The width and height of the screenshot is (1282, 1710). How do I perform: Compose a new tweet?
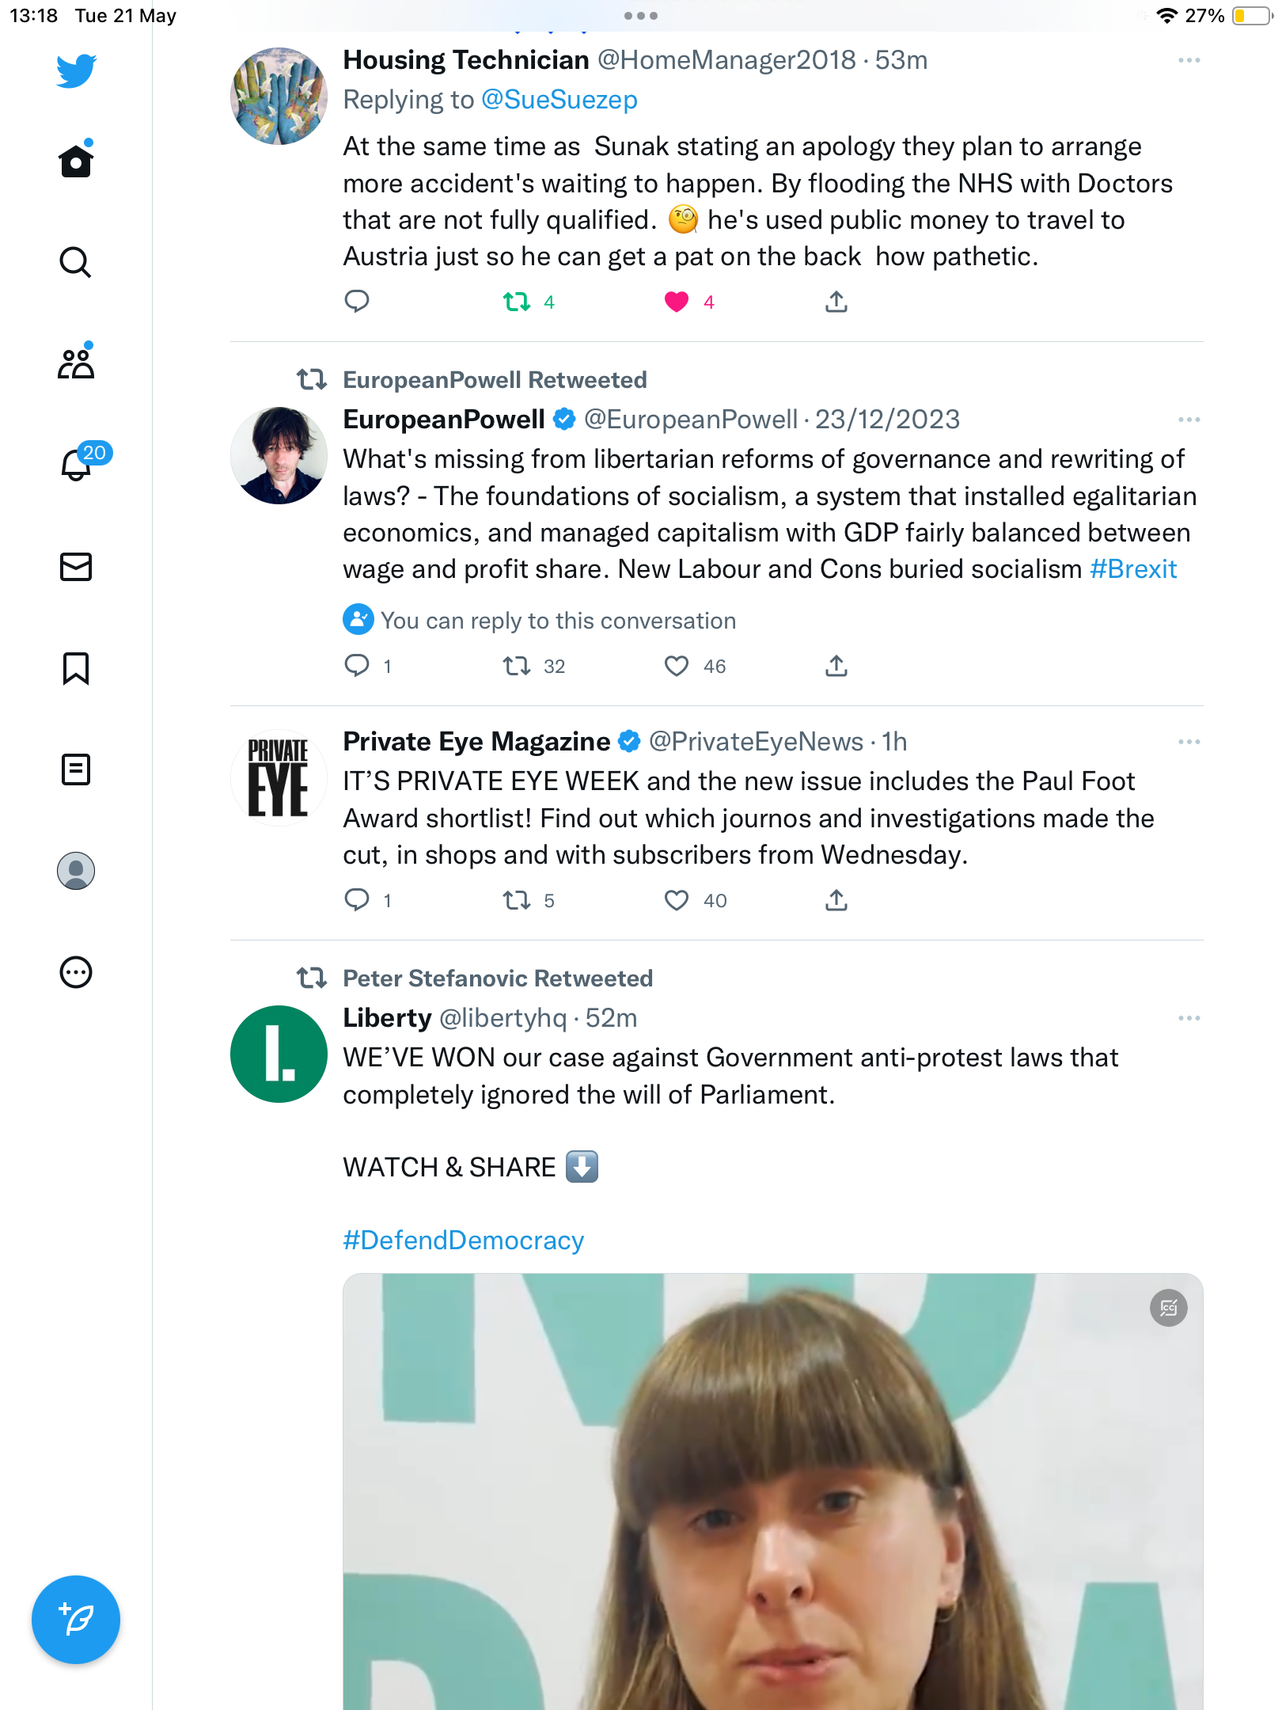(76, 1620)
